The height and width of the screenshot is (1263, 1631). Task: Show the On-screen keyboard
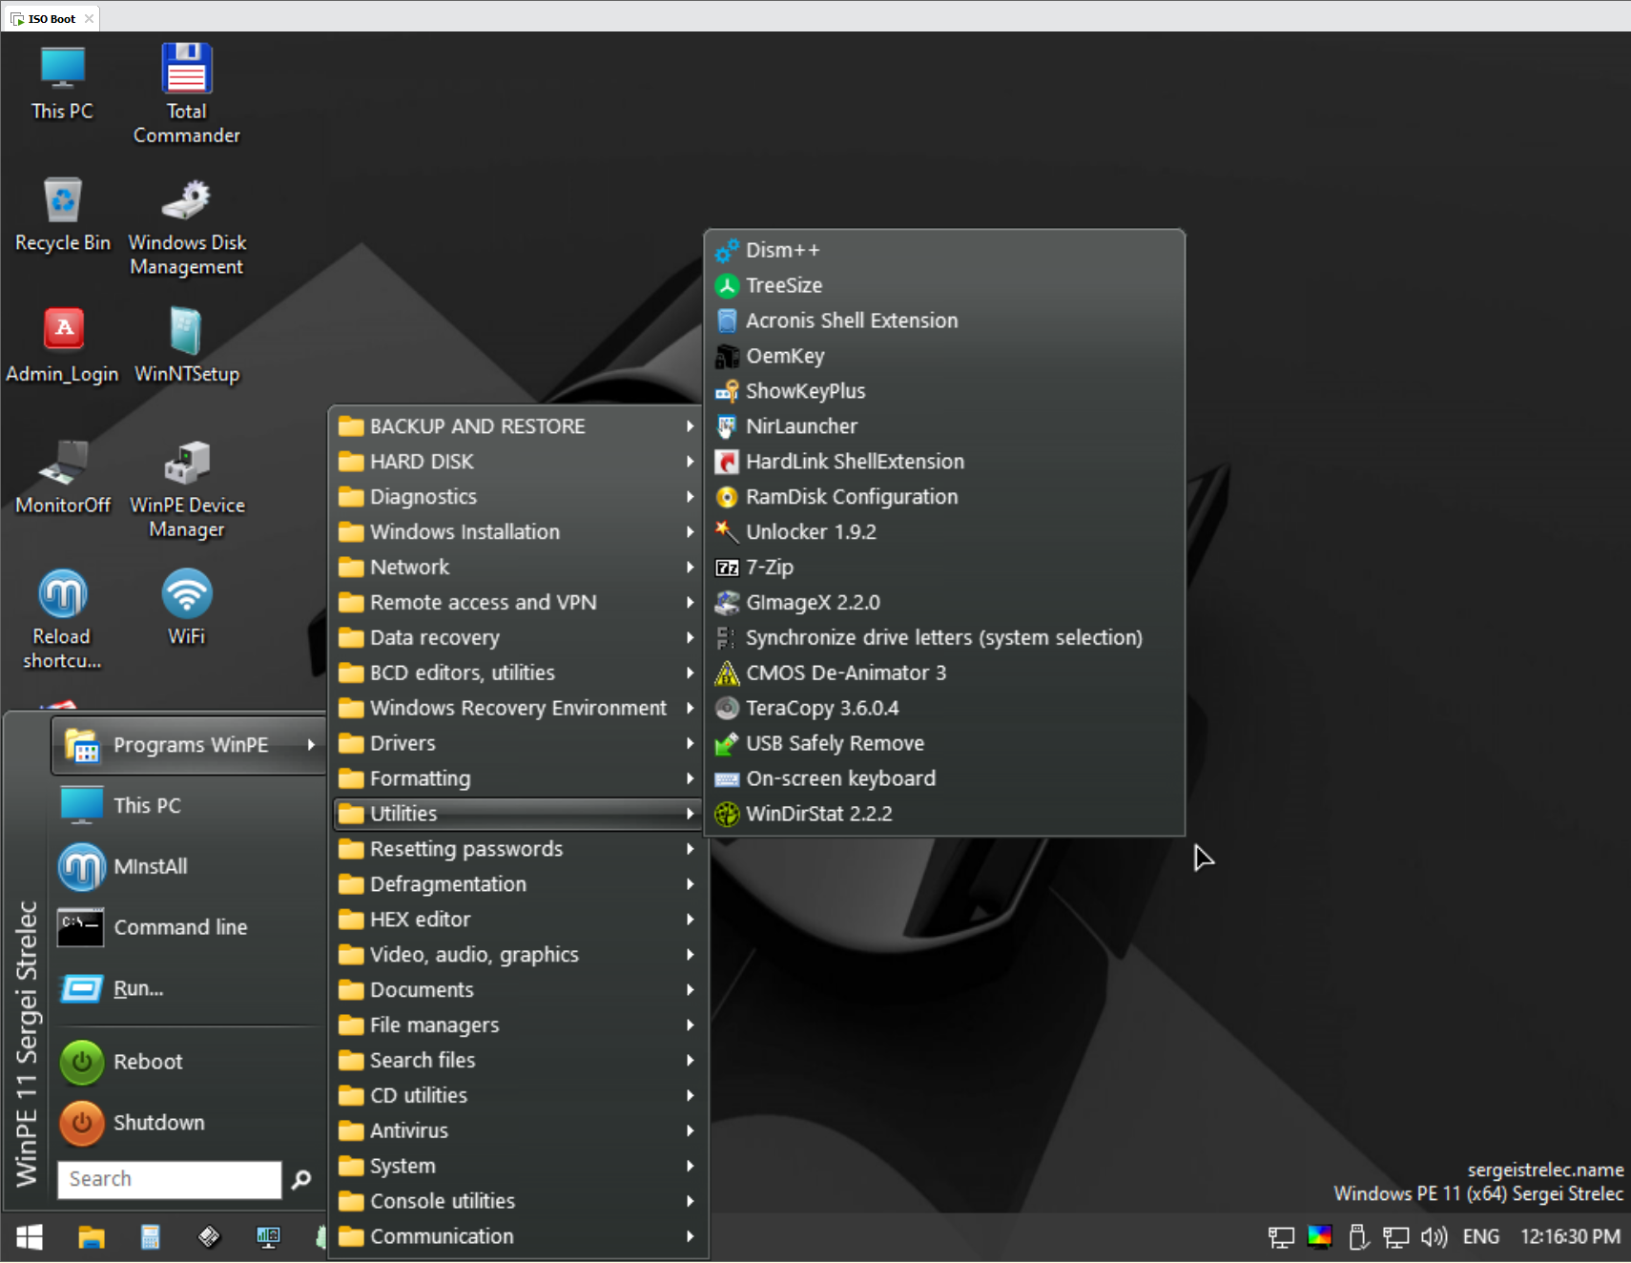coord(944,779)
